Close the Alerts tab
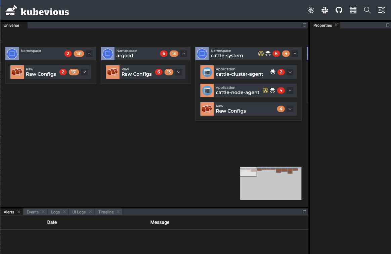The image size is (391, 254). pyautogui.click(x=19, y=212)
